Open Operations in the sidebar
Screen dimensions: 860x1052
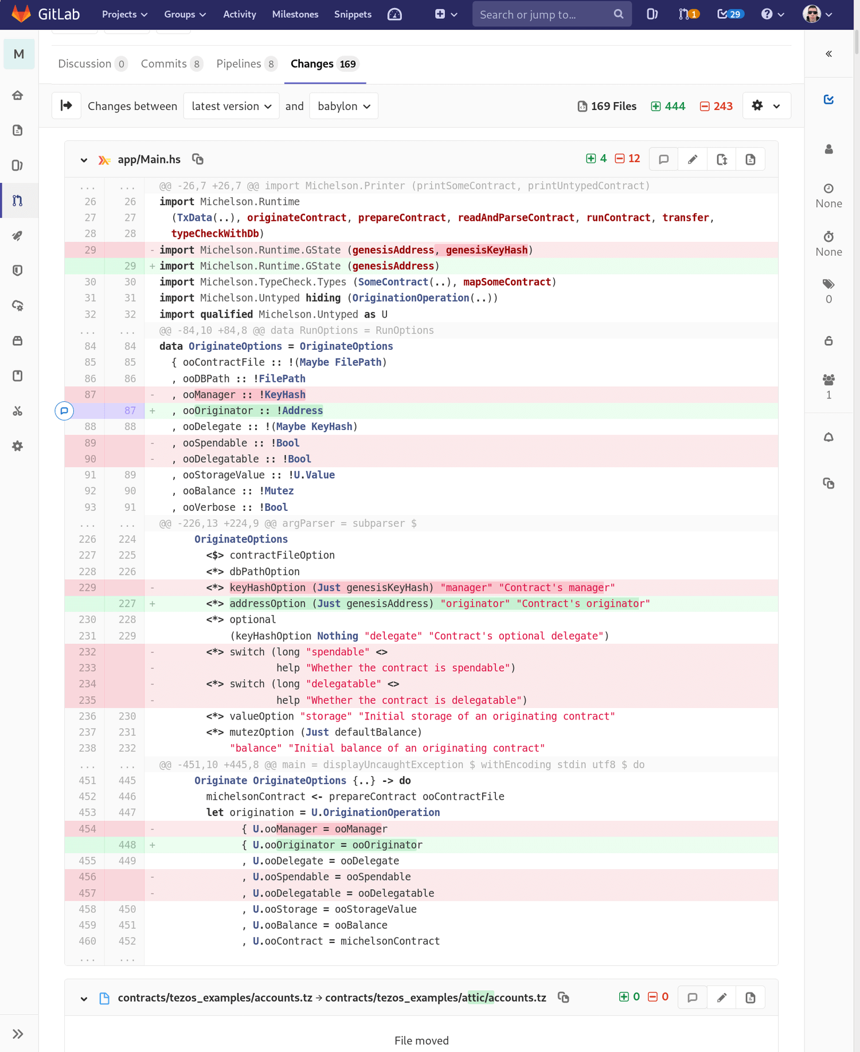[x=18, y=306]
